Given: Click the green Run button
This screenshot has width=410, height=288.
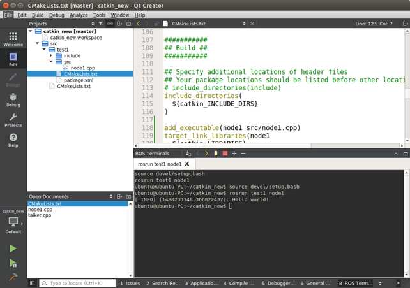Looking at the screenshot, I should pos(13,248).
